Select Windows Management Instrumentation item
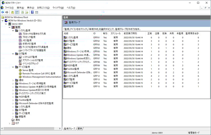Screen dimensions: 211x135 [42, 77]
